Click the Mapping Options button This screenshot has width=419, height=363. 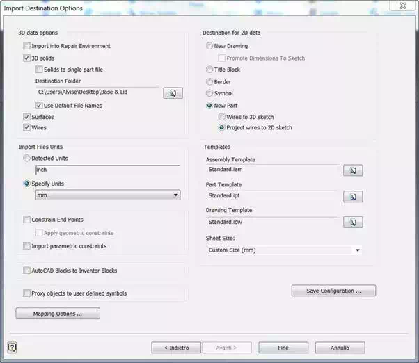click(58, 314)
